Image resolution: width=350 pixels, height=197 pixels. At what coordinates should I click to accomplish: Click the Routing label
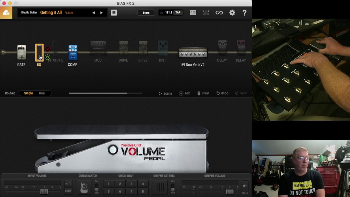point(10,93)
